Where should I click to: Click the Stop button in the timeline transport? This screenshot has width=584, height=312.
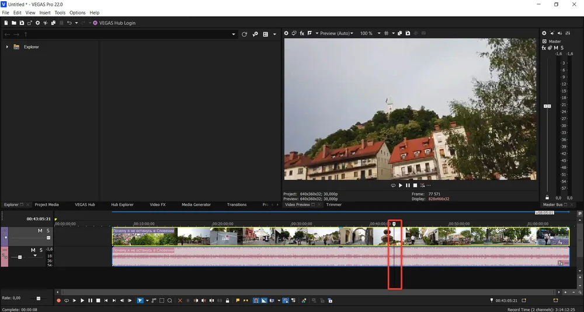point(98,300)
